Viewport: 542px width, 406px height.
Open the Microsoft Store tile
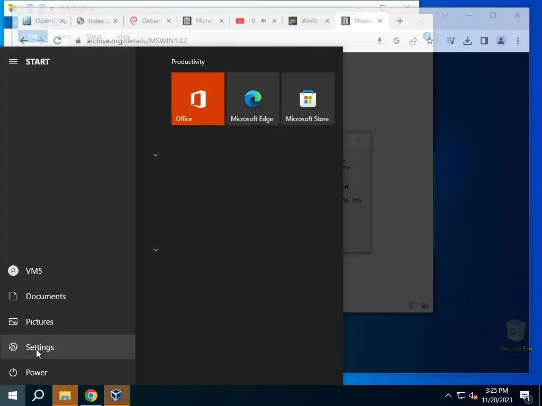click(308, 99)
